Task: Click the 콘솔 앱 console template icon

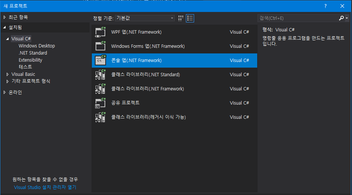Action: click(x=100, y=61)
